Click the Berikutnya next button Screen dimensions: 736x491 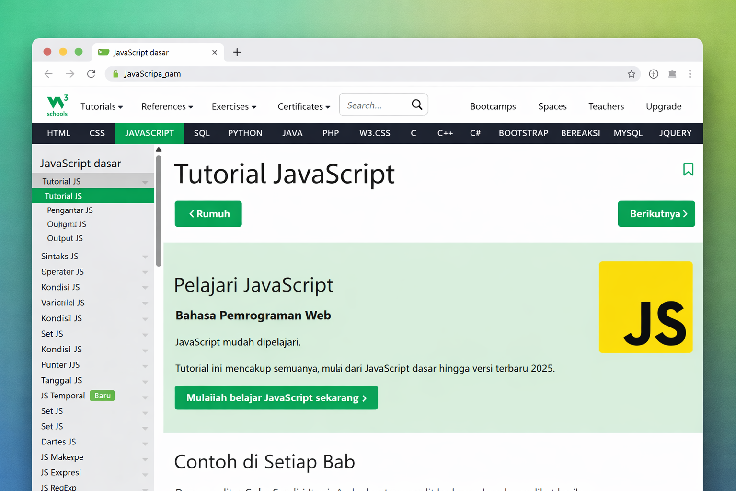click(x=656, y=214)
